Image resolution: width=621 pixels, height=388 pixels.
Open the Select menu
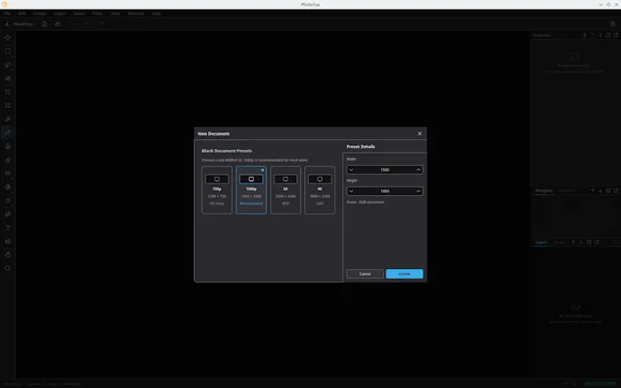pos(79,13)
